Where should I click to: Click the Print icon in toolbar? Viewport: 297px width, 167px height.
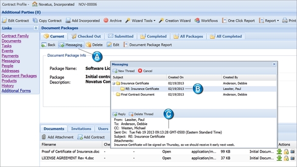(x=285, y=20)
